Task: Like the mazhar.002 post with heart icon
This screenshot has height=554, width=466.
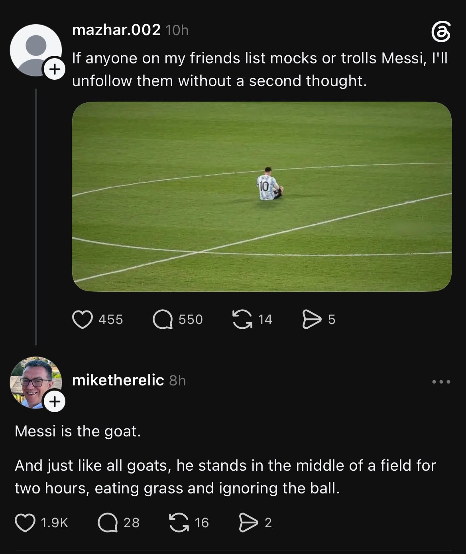Action: coord(82,319)
